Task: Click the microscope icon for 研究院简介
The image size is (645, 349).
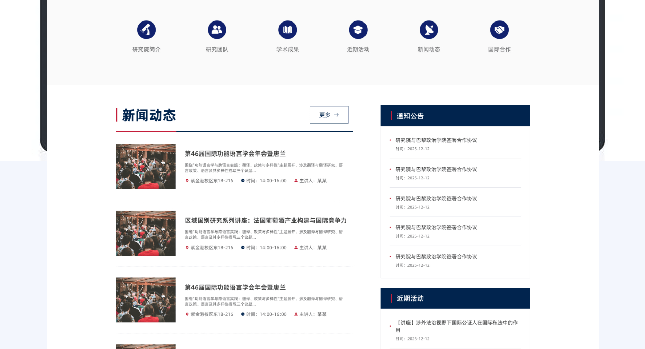Action: pos(146,30)
